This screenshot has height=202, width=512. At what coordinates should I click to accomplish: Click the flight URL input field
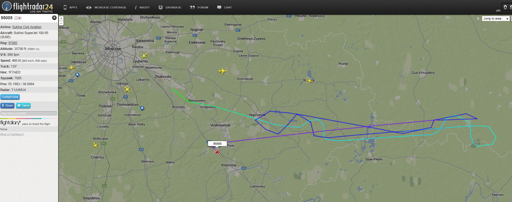click(29, 113)
